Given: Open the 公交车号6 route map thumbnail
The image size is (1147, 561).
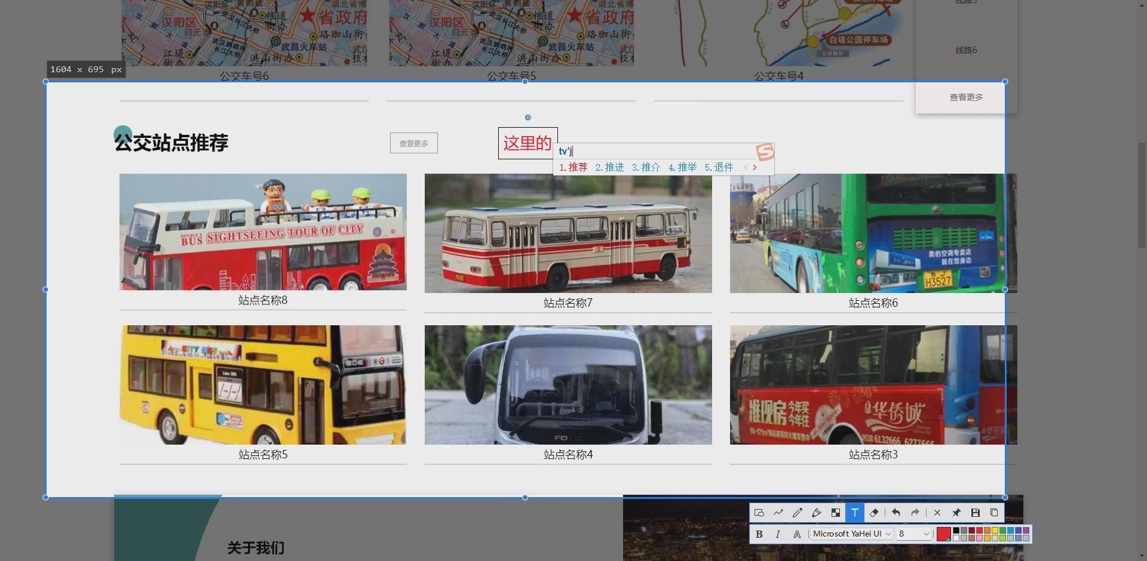Looking at the screenshot, I should tap(244, 33).
